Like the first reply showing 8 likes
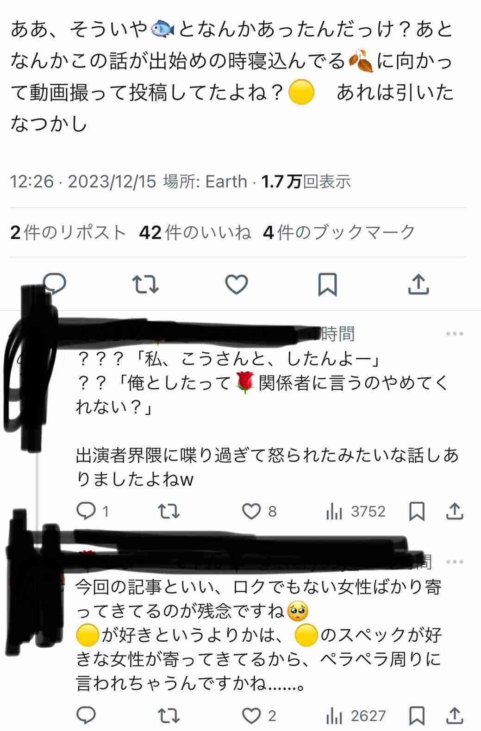This screenshot has width=481, height=731. click(x=259, y=512)
